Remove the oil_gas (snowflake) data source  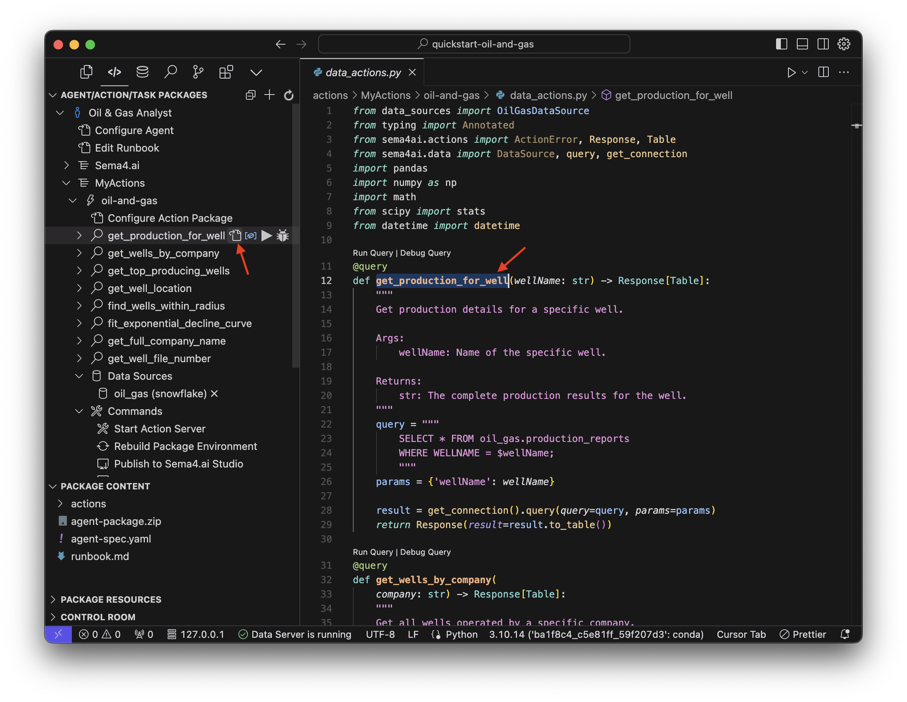click(214, 394)
